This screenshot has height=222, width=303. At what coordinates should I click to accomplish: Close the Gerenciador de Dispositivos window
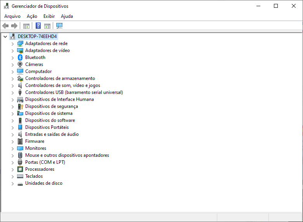[x=294, y=6]
